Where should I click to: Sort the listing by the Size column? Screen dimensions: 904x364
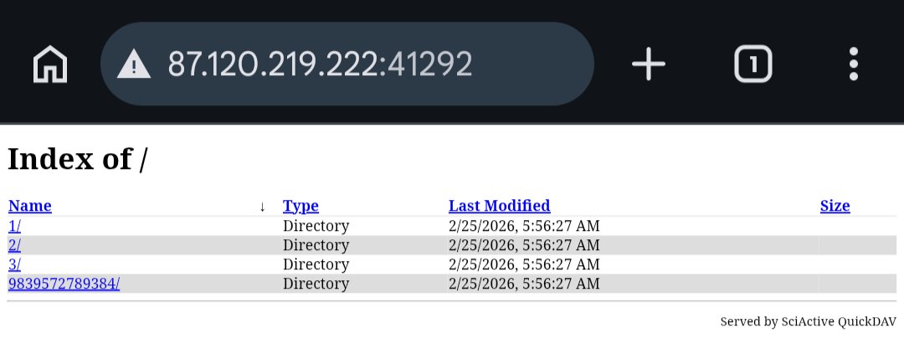pos(835,206)
